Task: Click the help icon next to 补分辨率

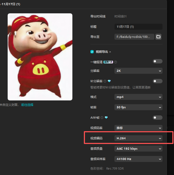Action: pos(105,81)
